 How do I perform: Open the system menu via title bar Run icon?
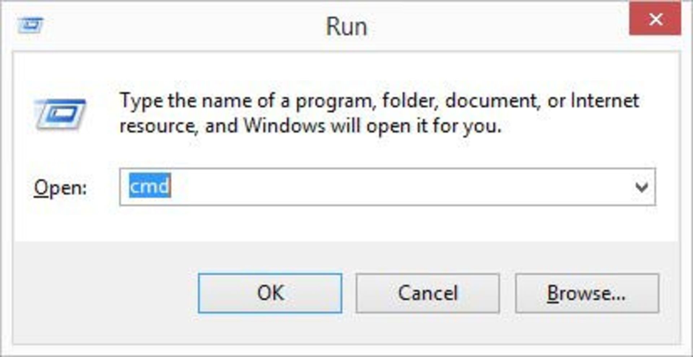pos(30,26)
